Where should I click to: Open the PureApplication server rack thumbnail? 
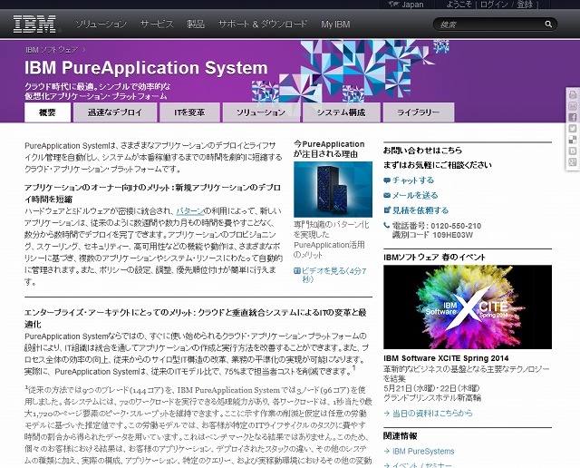333,190
